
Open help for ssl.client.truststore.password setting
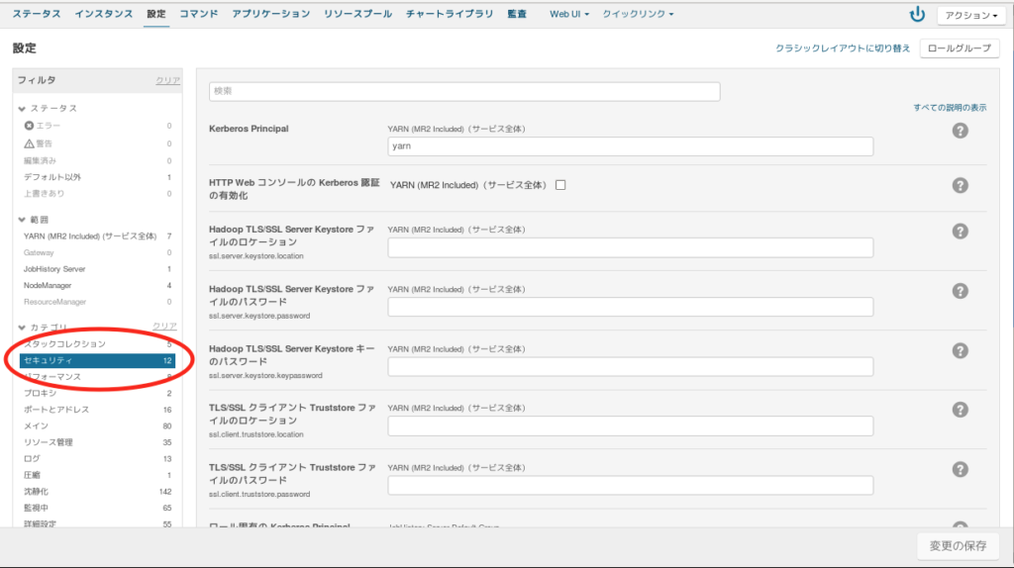(x=960, y=469)
